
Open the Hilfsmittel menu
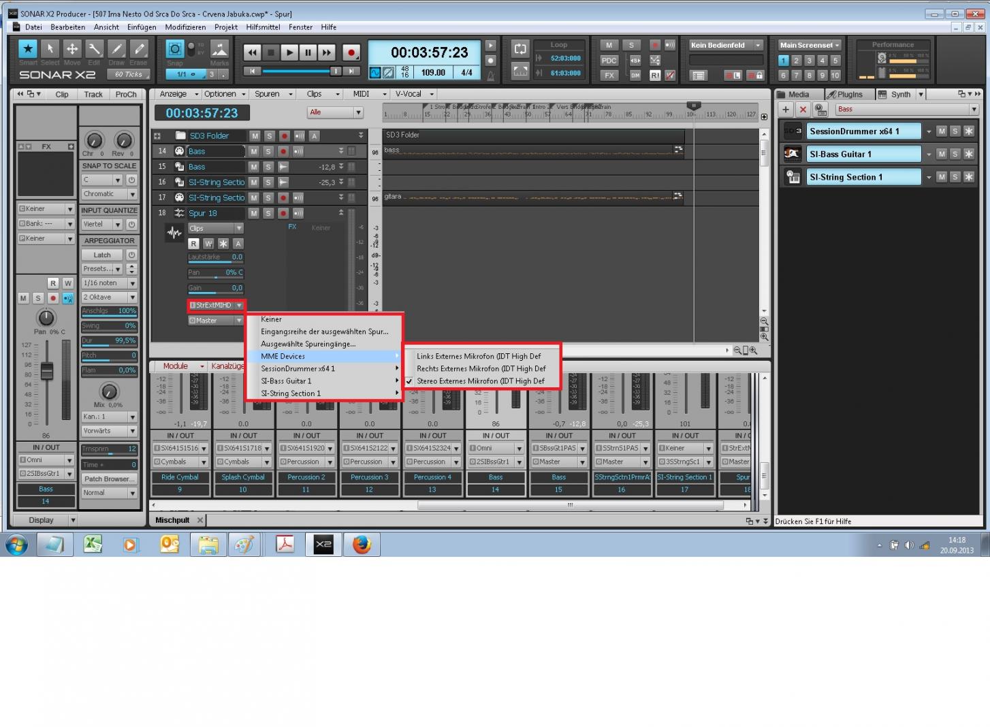point(263,27)
